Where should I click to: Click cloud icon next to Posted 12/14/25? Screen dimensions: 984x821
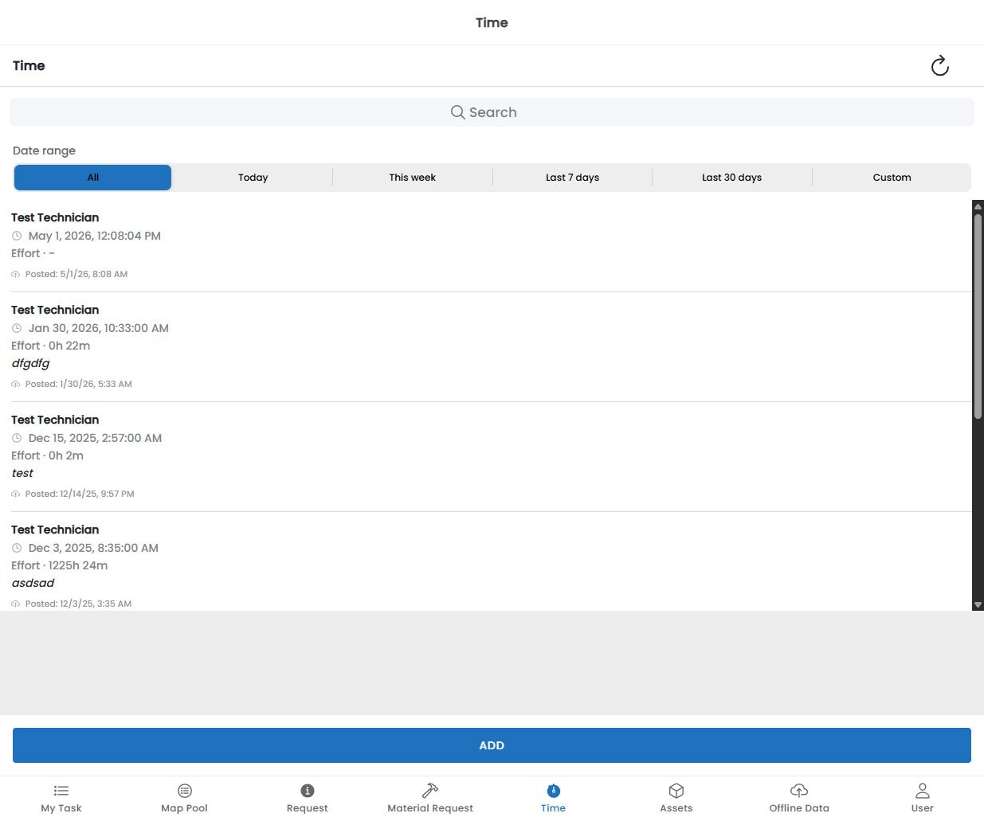(16, 494)
